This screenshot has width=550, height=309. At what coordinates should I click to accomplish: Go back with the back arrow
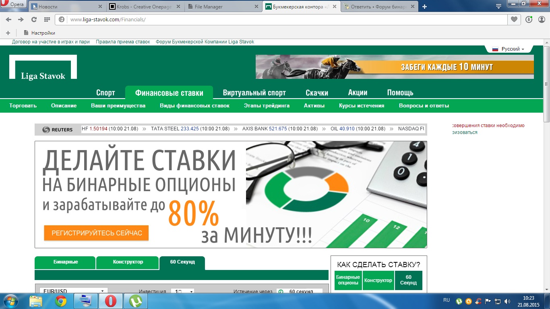(8, 19)
